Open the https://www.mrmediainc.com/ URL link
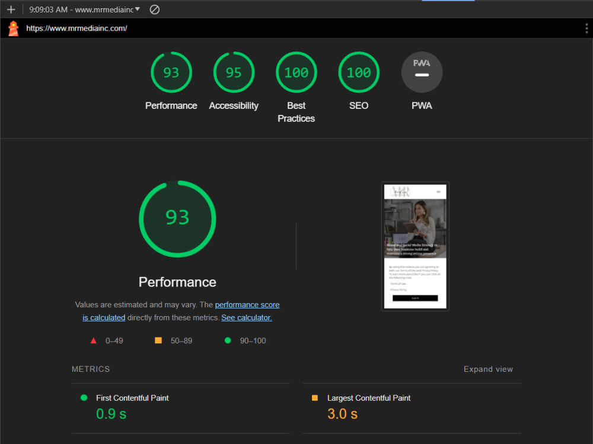This screenshot has width=593, height=444. 76,28
